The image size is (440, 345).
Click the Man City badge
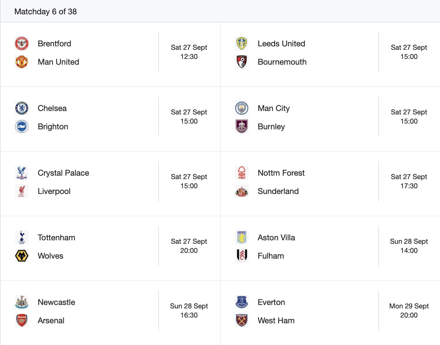point(242,108)
